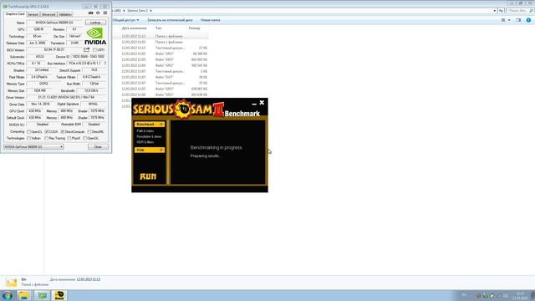
Task: Minimize the Serious Sam II Benchmark window
Action: coord(254,103)
